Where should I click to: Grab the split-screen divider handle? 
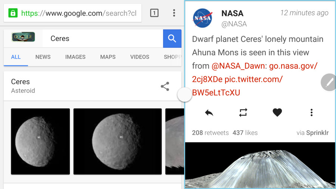[x=184, y=94]
